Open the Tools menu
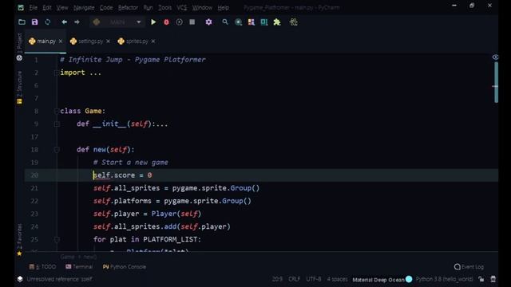 pyautogui.click(x=165, y=7)
